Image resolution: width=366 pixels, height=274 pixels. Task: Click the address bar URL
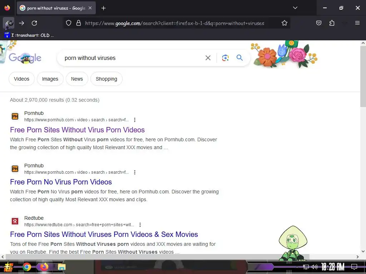tap(174, 23)
